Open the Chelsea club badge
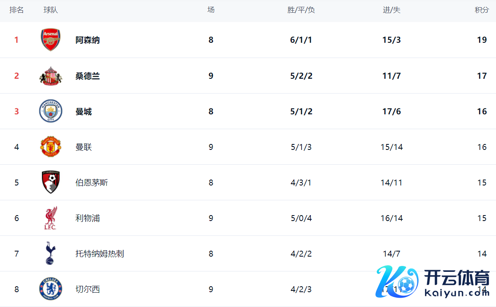This screenshot has width=496, height=307. [x=51, y=289]
